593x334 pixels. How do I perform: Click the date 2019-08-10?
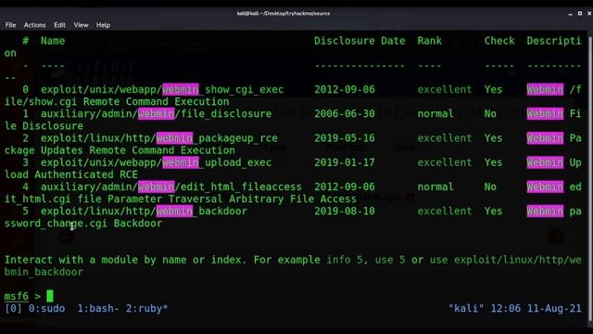coord(345,211)
